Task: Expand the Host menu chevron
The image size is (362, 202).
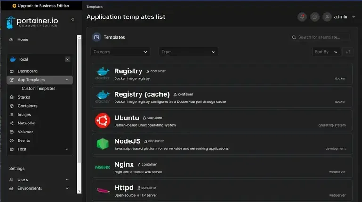Action: coord(67,149)
